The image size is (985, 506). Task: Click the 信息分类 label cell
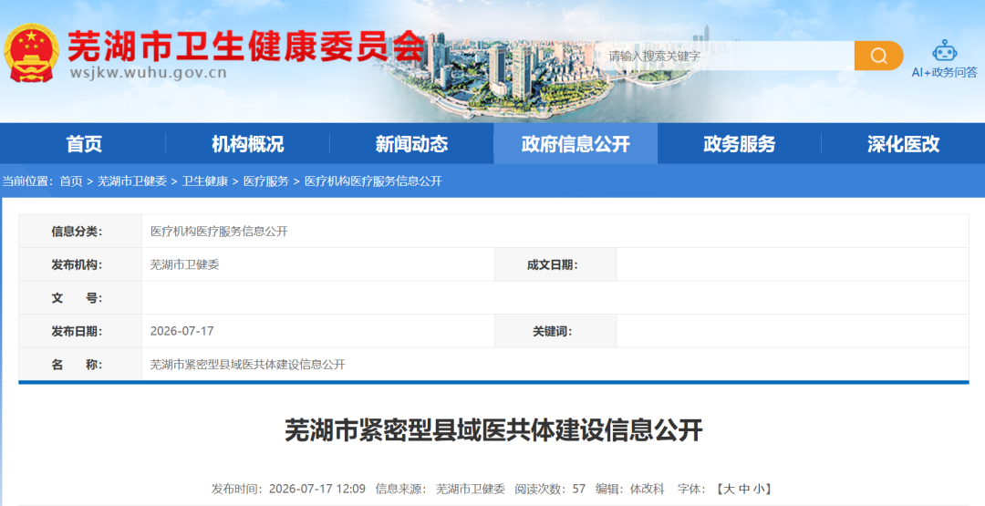(79, 231)
